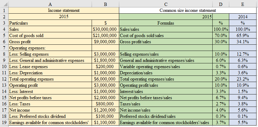
Task: Select the 23.2% cell in the 2014 column
Action: [243, 79]
